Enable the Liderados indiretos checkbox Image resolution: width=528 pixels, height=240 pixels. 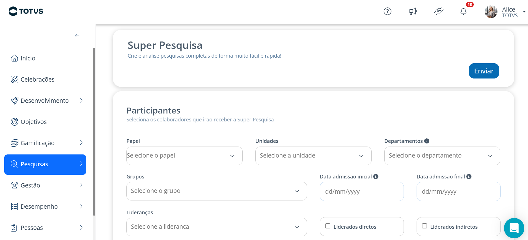[x=424, y=226]
